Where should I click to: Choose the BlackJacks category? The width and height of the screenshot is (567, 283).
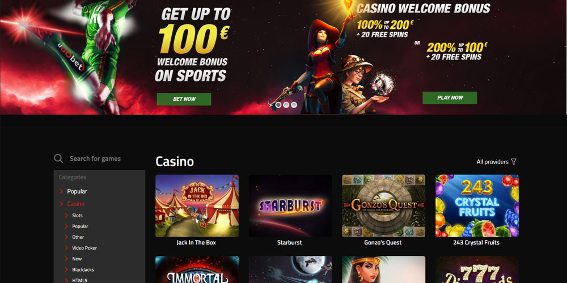(83, 269)
